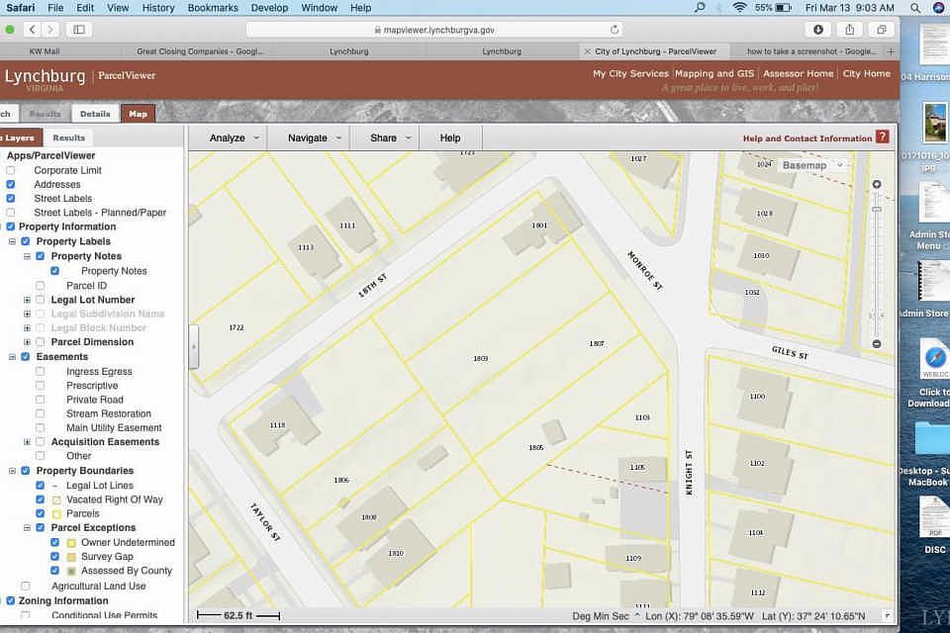
Task: Uncheck the Addresses layer checkbox
Action: tap(11, 184)
